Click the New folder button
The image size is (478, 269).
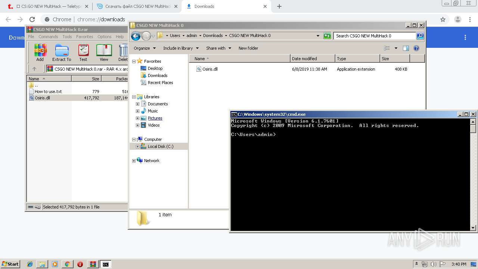click(x=248, y=48)
